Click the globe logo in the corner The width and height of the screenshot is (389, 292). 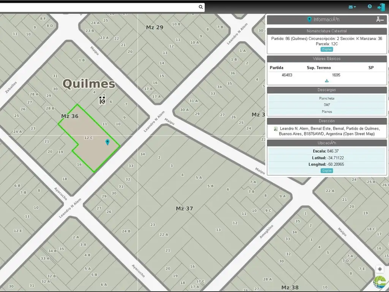(380, 283)
